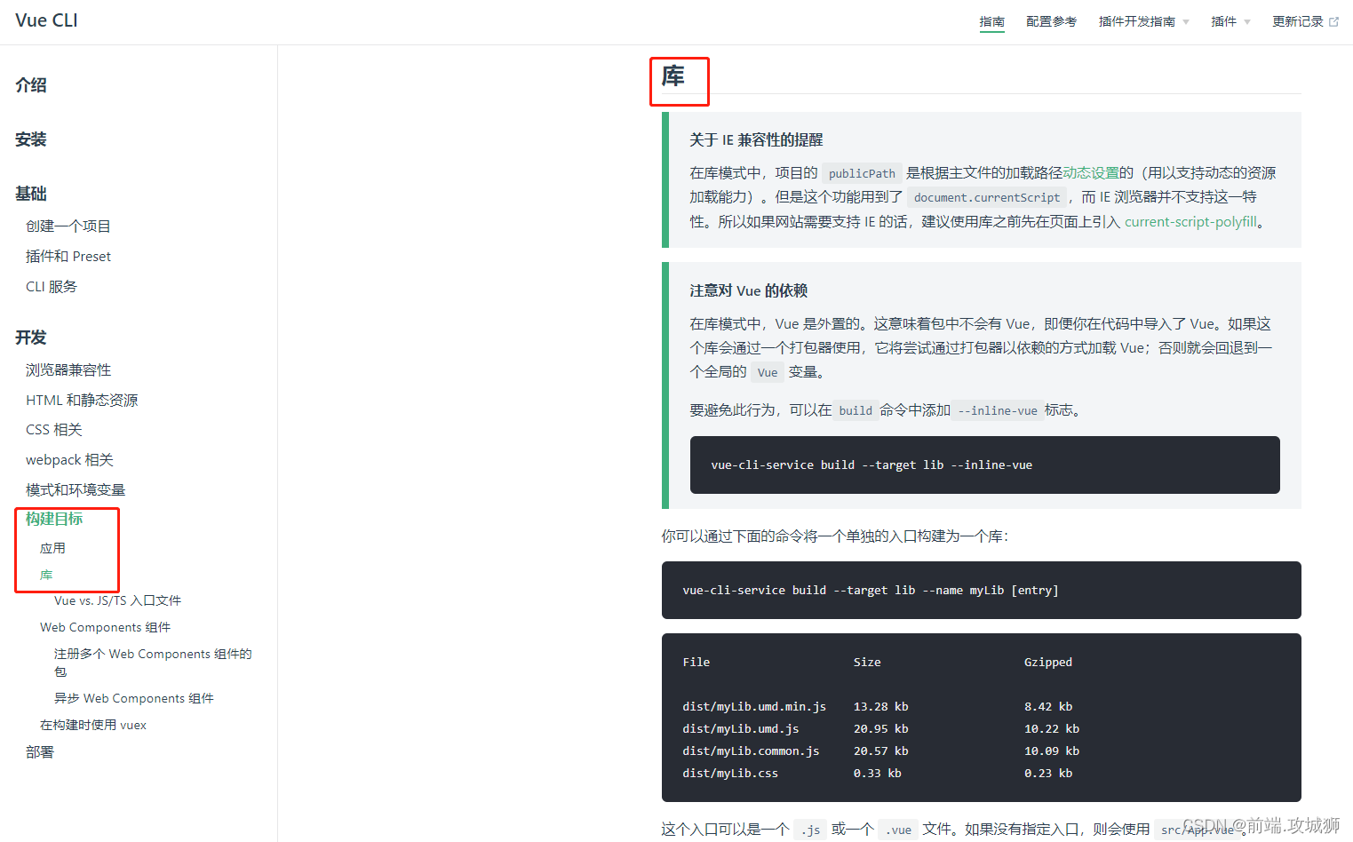
Task: Expand the 插件 dropdown menu
Action: point(1230,21)
